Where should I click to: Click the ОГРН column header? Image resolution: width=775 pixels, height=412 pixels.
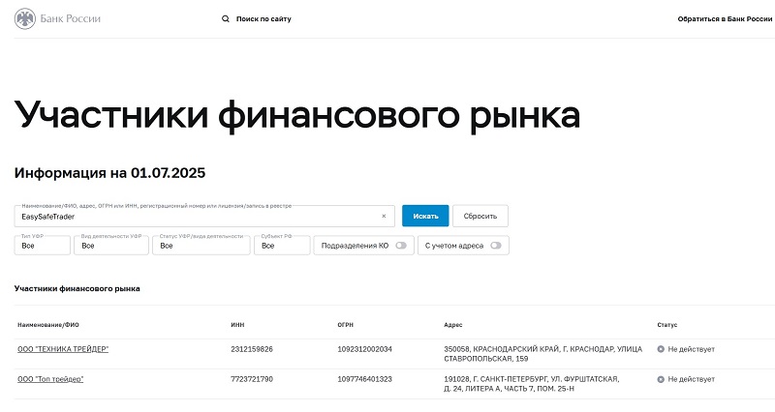click(x=346, y=325)
